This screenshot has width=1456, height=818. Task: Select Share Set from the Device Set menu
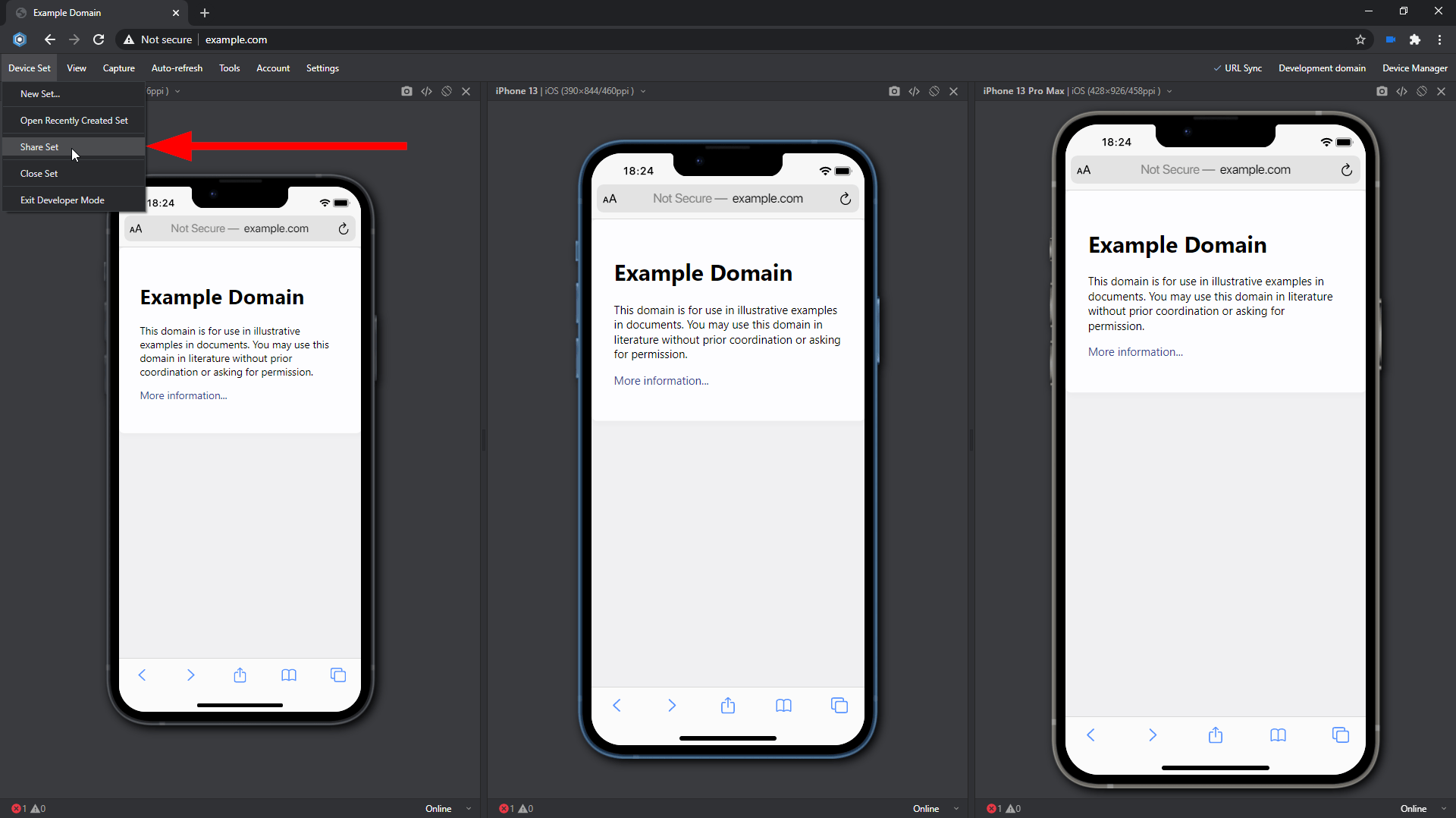click(39, 146)
